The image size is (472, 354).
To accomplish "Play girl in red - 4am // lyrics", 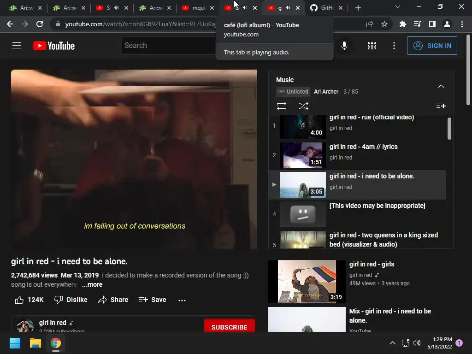I will click(x=357, y=155).
